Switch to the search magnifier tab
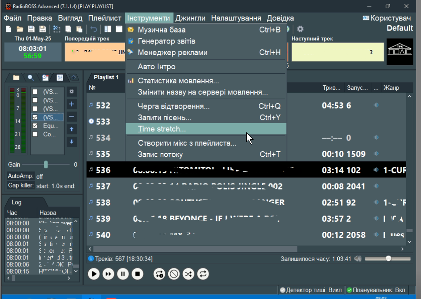Screen dimensions: 421x299 pos(31,78)
